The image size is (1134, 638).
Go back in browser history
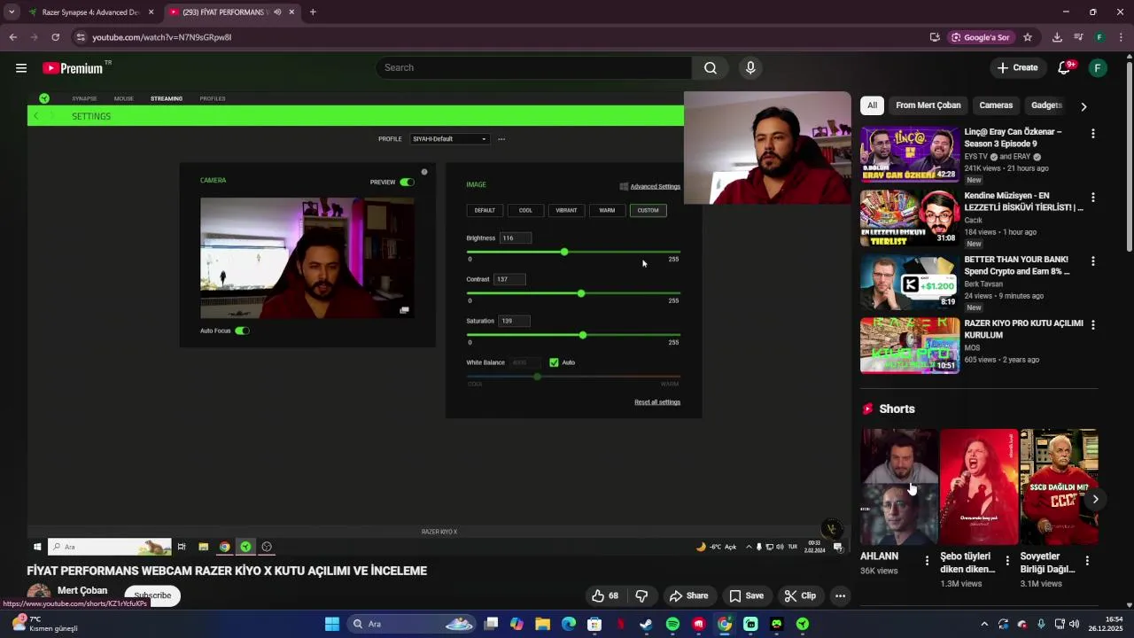12,37
